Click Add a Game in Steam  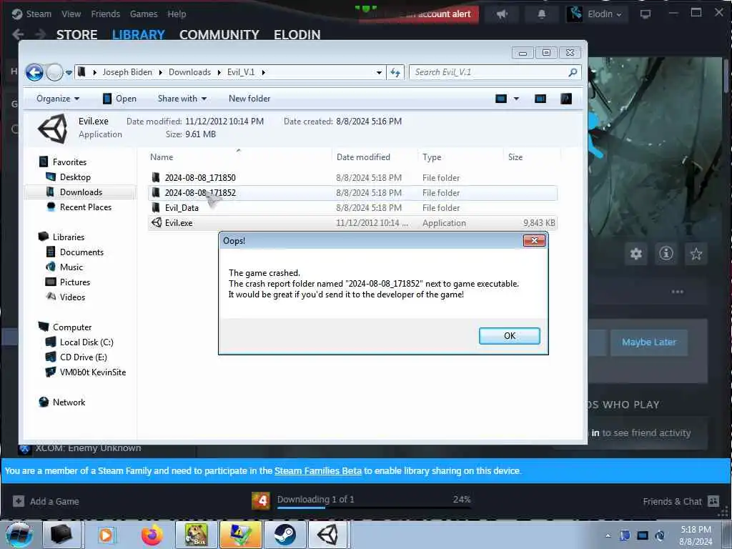[46, 501]
